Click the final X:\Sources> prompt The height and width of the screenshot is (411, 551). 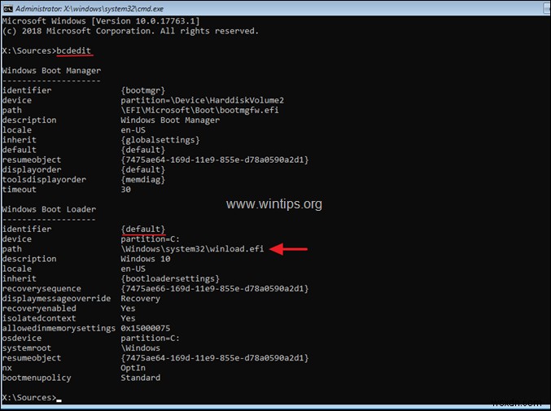[29, 398]
